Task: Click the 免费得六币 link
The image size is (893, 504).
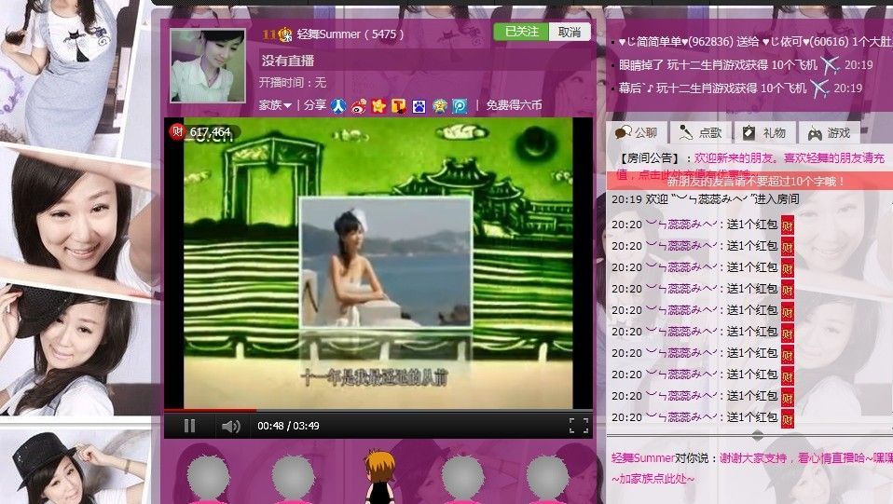Action: (x=514, y=104)
